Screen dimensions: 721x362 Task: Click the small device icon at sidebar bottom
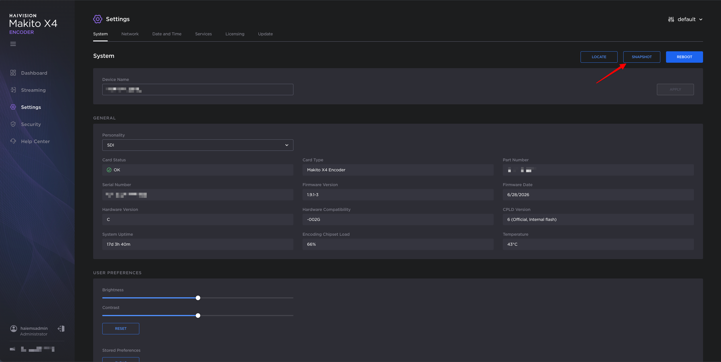pos(13,349)
